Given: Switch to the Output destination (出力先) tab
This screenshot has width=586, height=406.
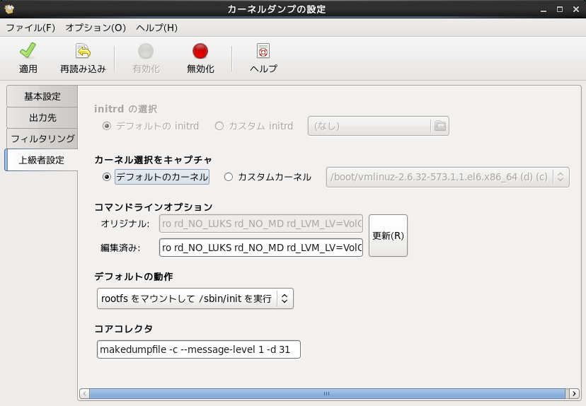Looking at the screenshot, I should [42, 117].
